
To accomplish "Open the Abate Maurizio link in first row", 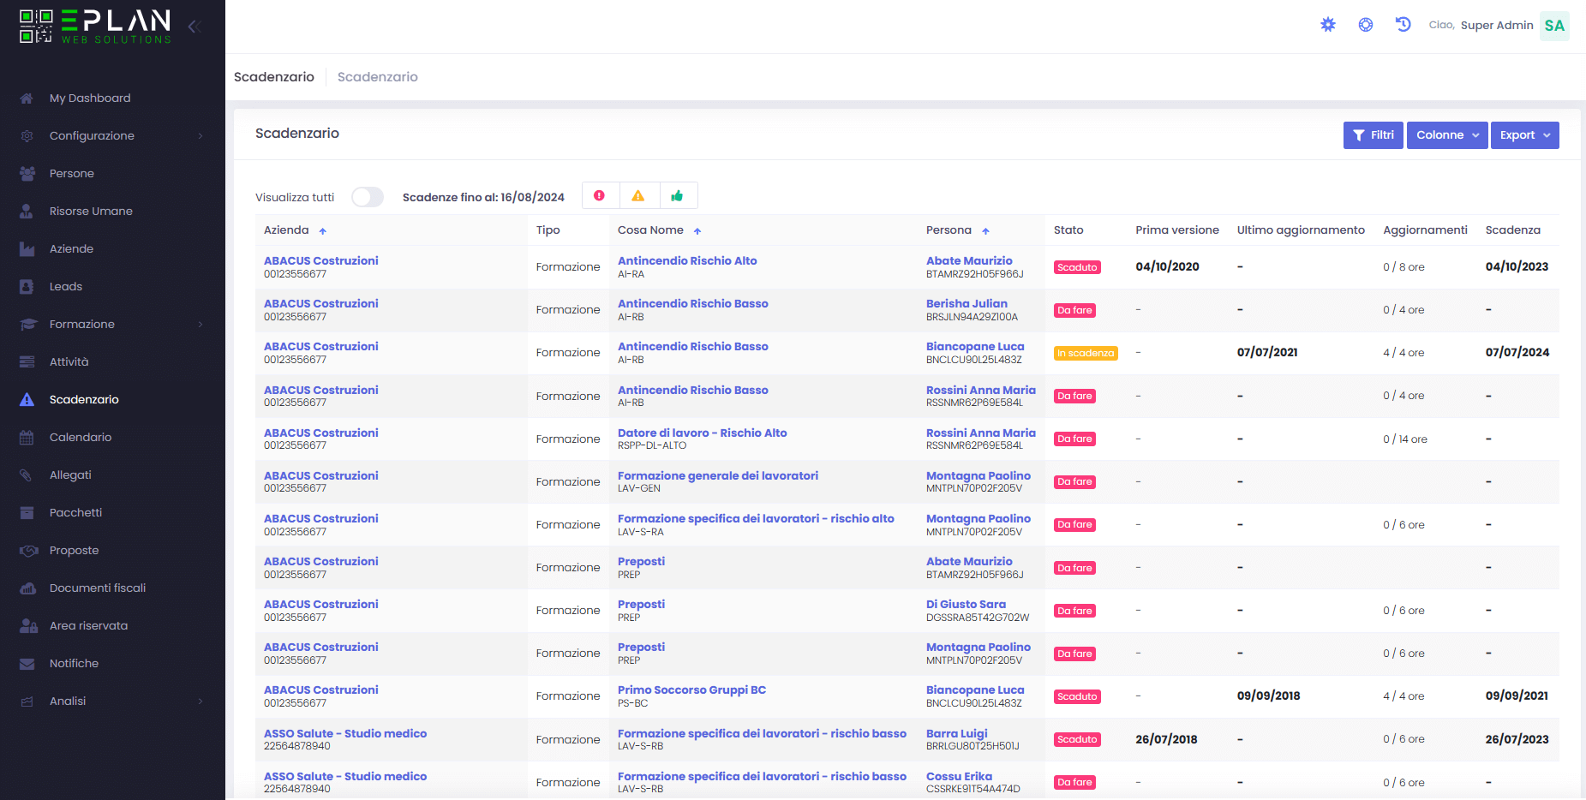I will coord(969,261).
